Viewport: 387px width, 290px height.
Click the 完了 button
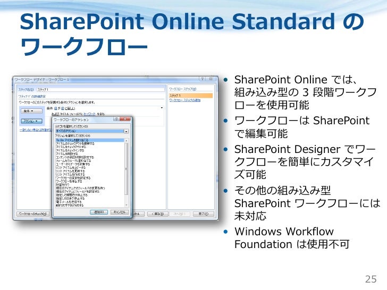(x=204, y=214)
